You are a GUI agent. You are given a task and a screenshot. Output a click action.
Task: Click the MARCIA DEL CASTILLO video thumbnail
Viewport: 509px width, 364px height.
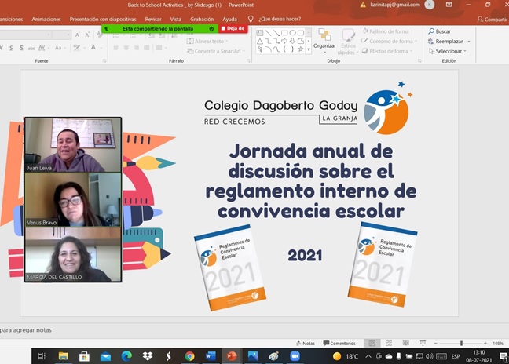(x=73, y=254)
